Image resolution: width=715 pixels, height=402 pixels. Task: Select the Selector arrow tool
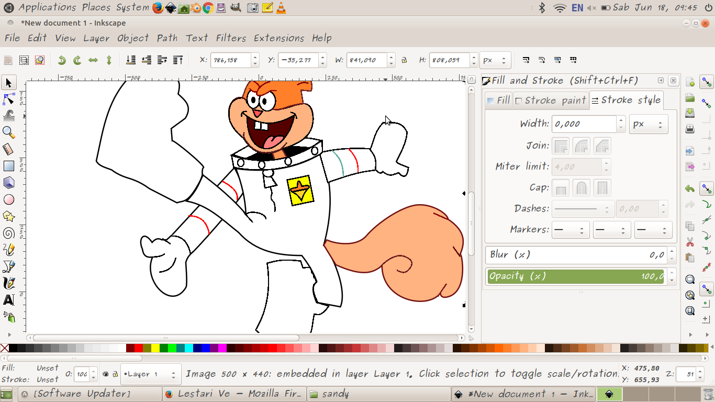point(9,83)
